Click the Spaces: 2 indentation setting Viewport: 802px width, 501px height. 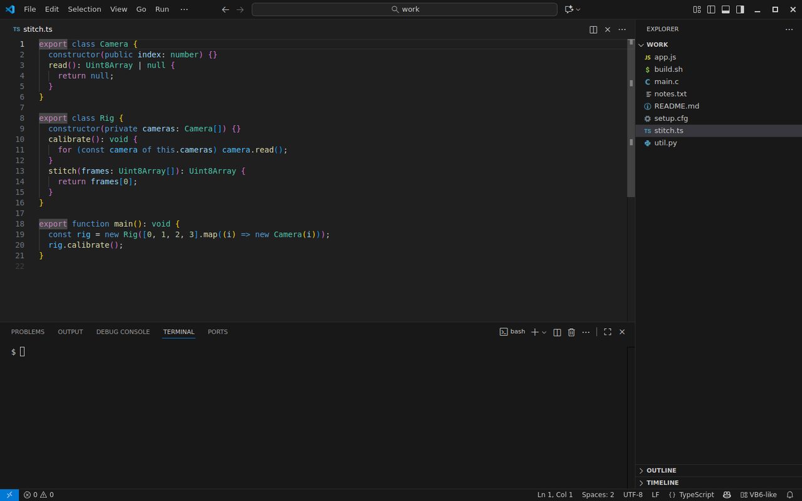pyautogui.click(x=598, y=495)
